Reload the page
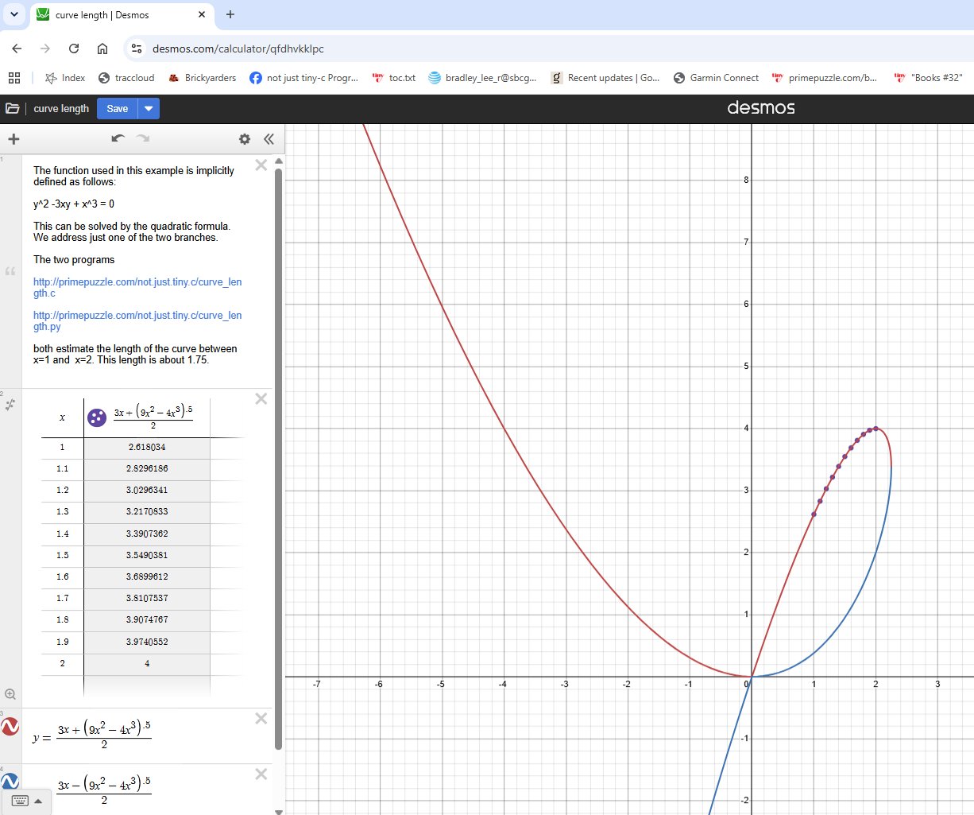Viewport: 974px width, 815px height. click(x=74, y=49)
